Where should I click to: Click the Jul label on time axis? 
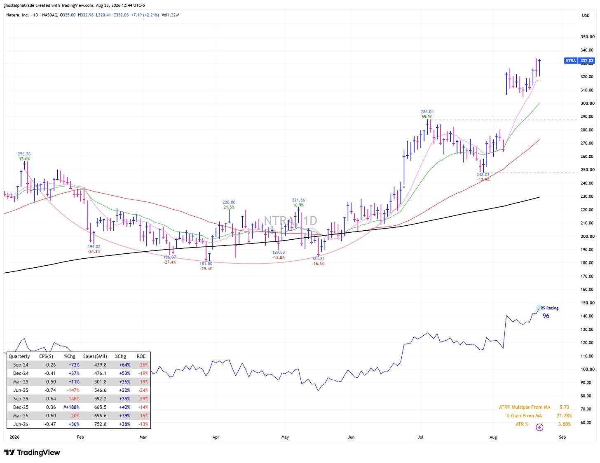(421, 437)
